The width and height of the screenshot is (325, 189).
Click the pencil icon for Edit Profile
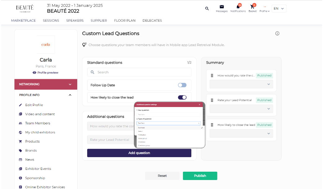point(20,105)
